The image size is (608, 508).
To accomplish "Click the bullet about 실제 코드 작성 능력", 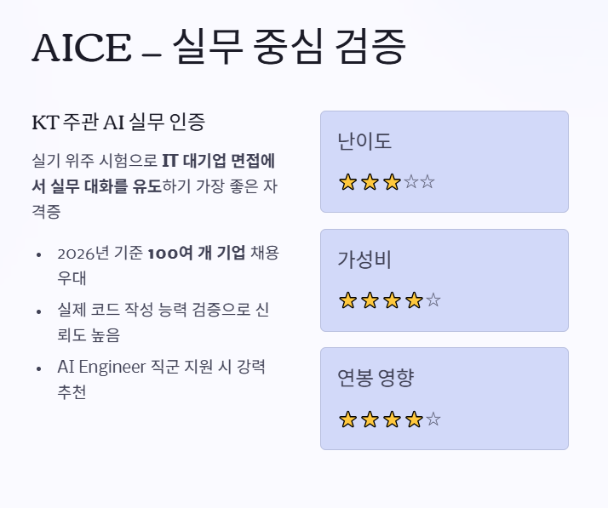I will coord(163,322).
